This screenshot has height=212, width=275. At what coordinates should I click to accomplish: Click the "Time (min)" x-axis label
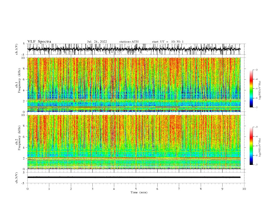pyautogui.click(x=139, y=192)
